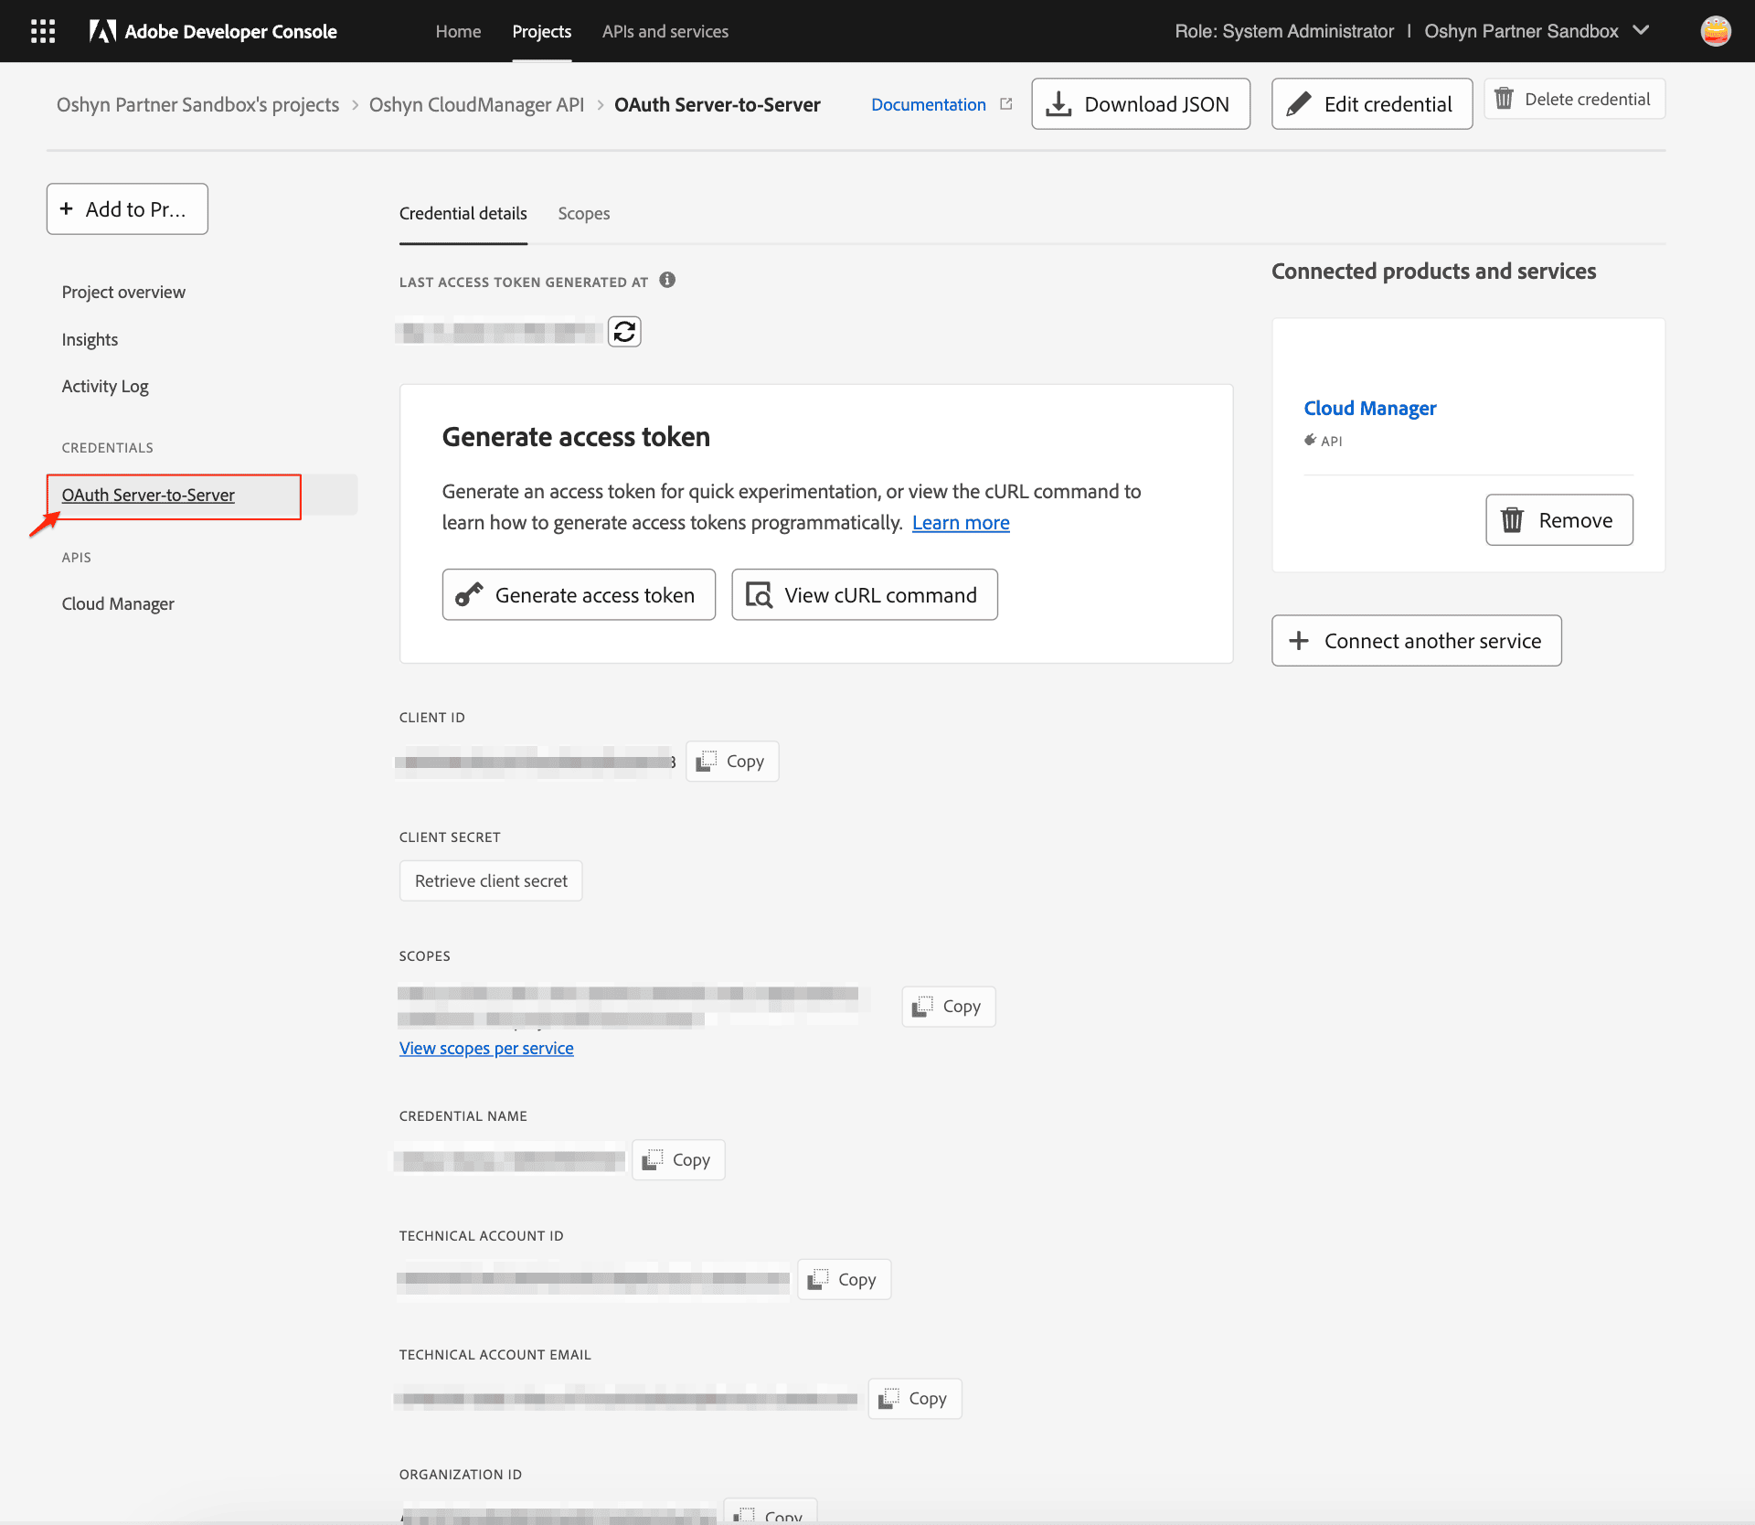Viewport: 1755px width, 1525px height.
Task: Select the Credential details tab
Action: [463, 213]
